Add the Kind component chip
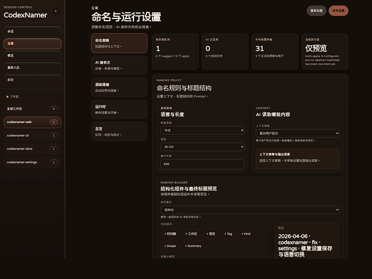Image resolution: width=372 pixels, height=279 pixels. click(x=246, y=234)
